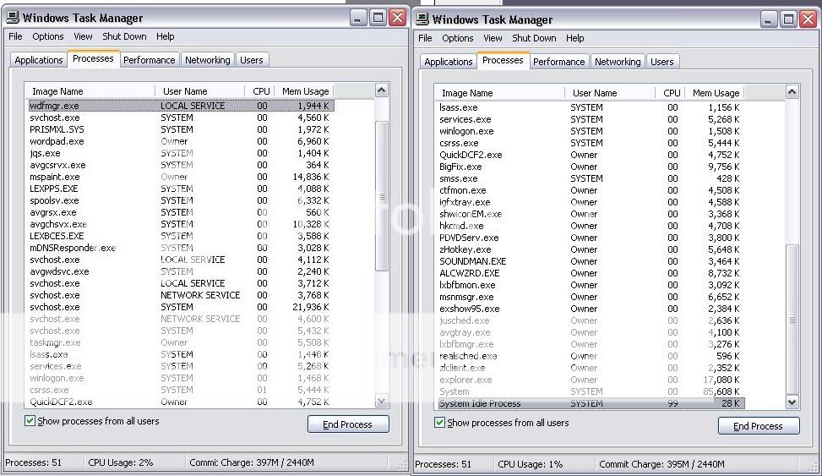Viewport: 822px width, 476px height.
Task: Select zHotkey.exe process row
Action: 591,249
